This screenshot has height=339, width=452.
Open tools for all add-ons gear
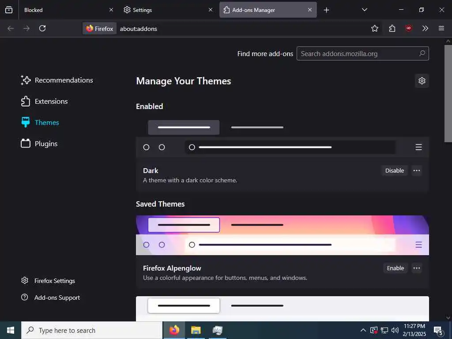[422, 81]
